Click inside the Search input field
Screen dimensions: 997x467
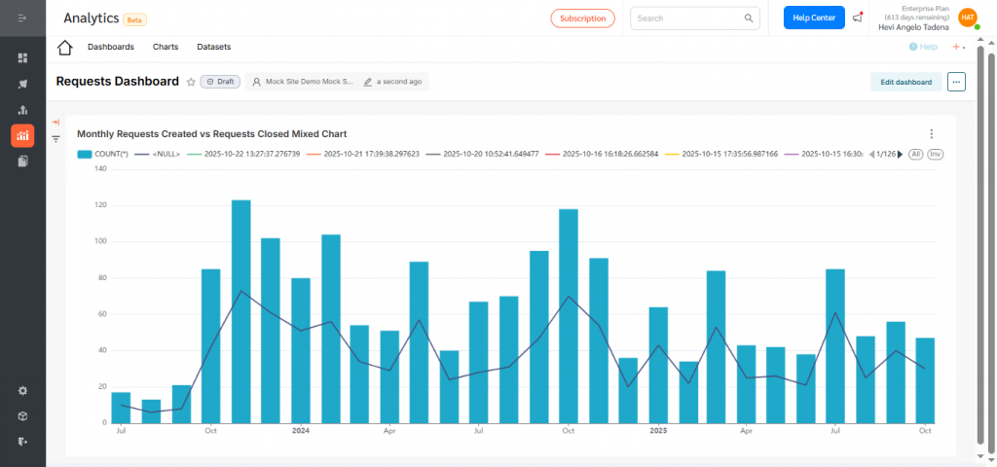[687, 18]
